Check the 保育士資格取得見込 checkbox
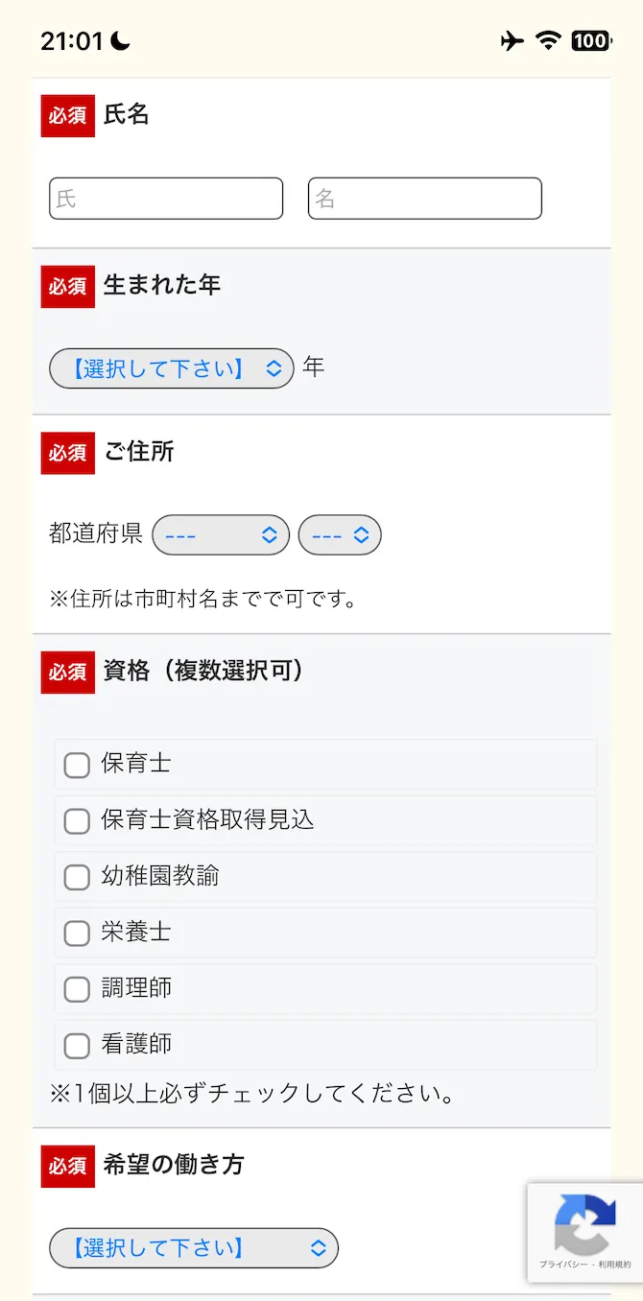Image resolution: width=643 pixels, height=1301 pixels. coord(77,821)
